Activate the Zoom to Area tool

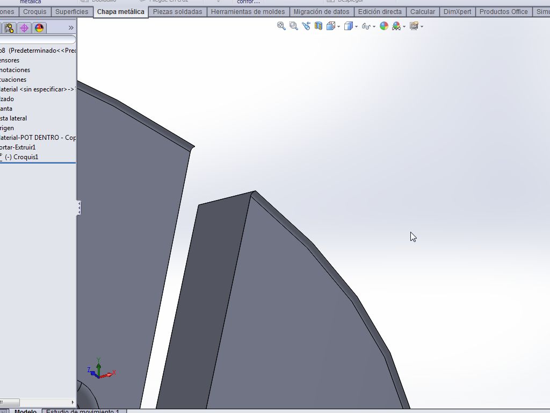pyautogui.click(x=294, y=26)
